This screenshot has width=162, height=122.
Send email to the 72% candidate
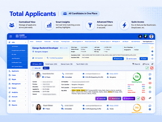[x=150, y=83]
